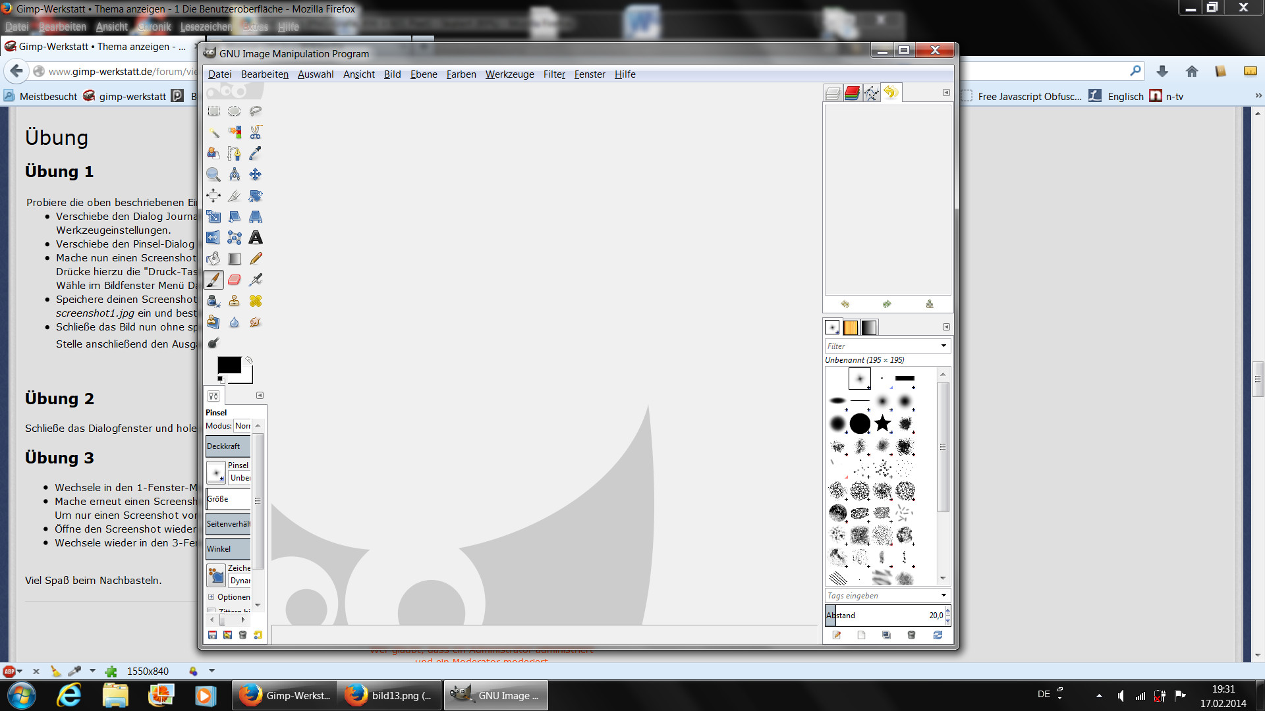Select the Blend gradient tool

coord(235,259)
